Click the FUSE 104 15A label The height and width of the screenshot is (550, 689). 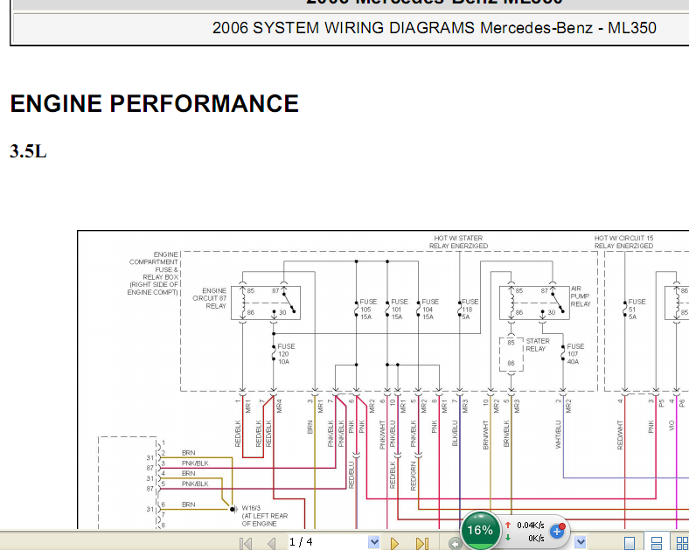tap(430, 310)
